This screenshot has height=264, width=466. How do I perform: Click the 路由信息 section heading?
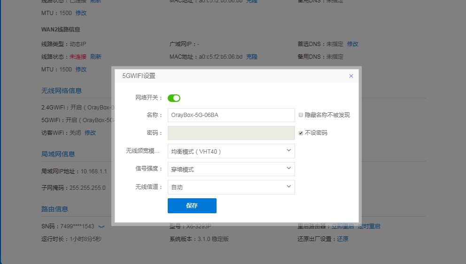pos(54,209)
